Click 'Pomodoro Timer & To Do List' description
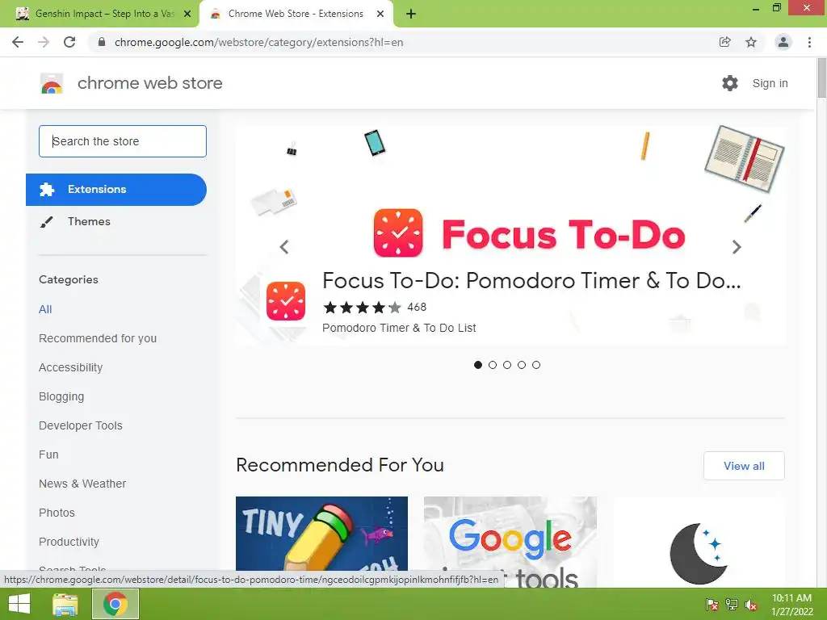The image size is (827, 620). click(x=399, y=328)
